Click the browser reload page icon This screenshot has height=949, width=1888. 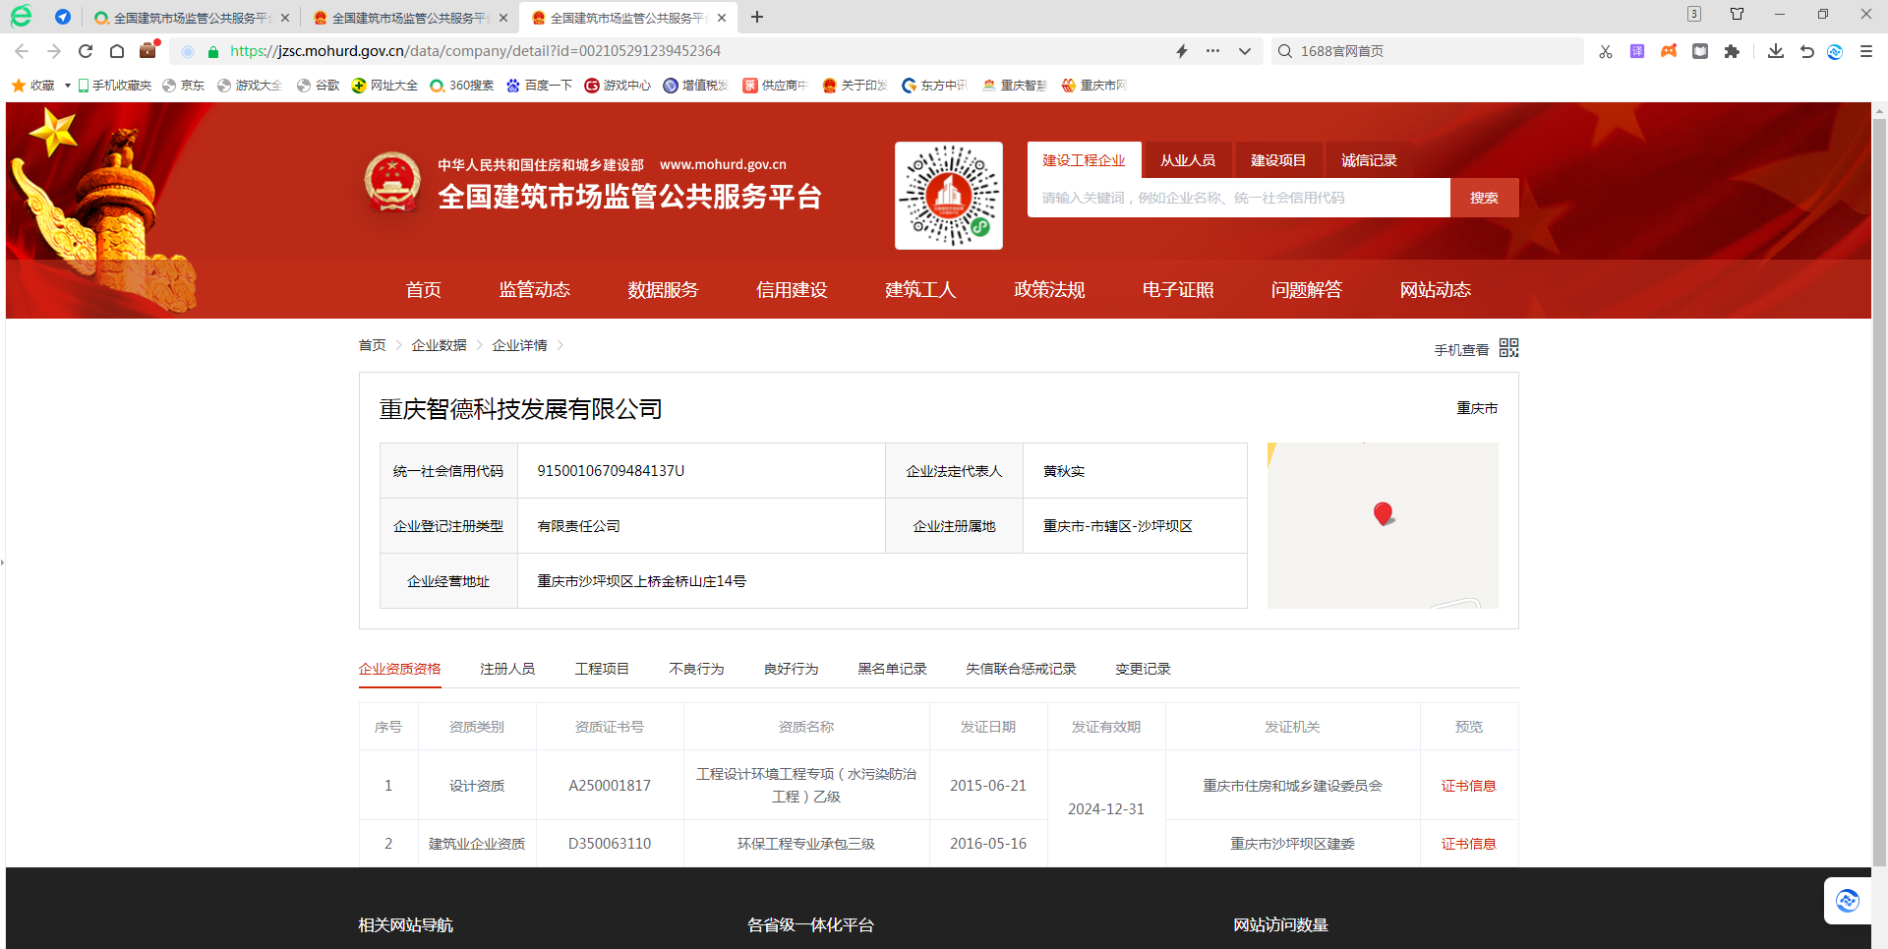click(x=86, y=51)
